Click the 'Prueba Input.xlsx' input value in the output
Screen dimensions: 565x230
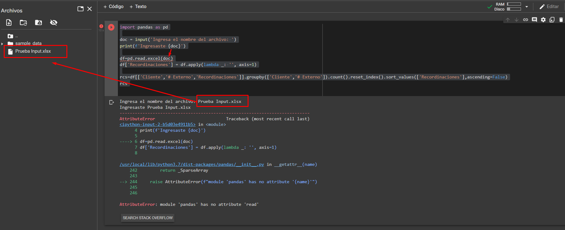220,101
